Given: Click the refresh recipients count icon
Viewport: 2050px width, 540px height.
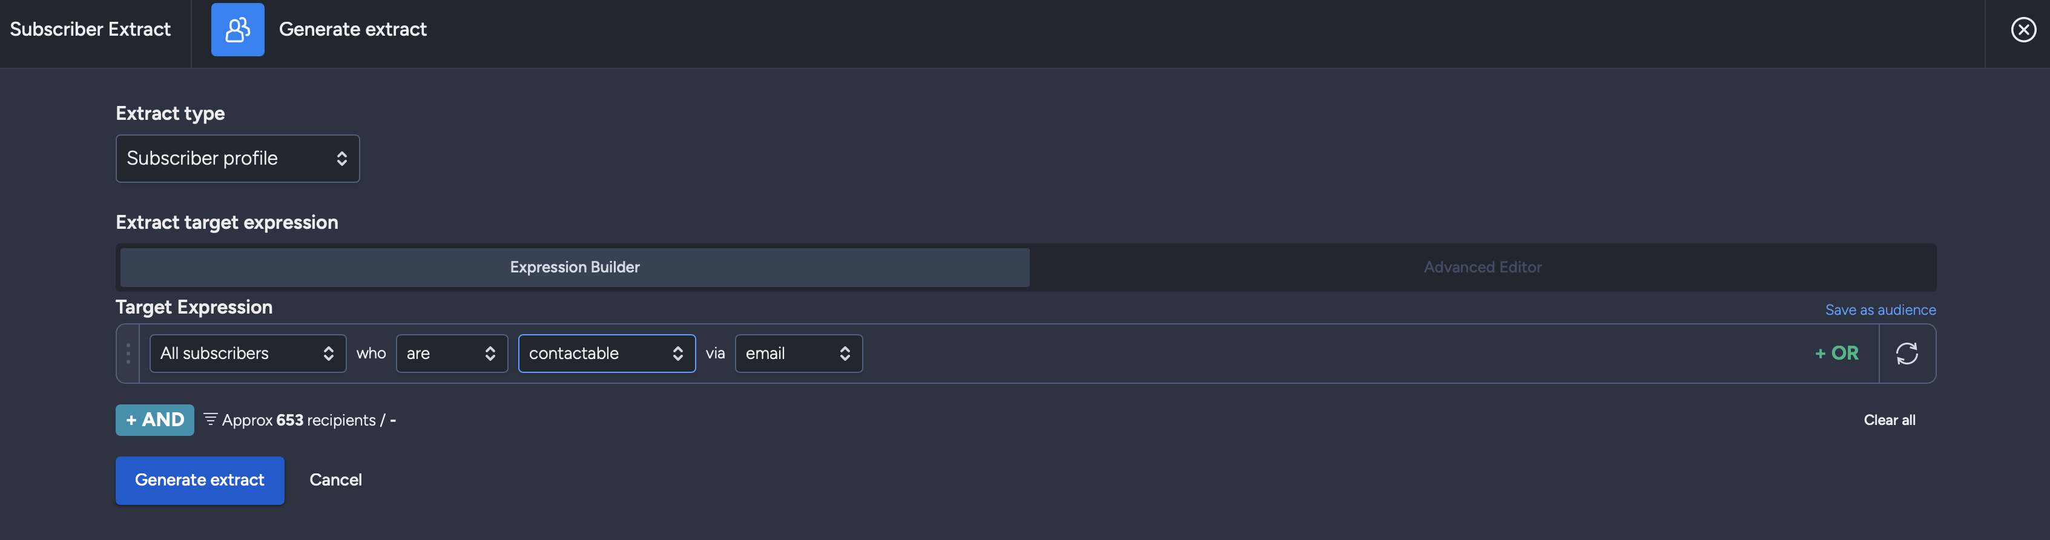Looking at the screenshot, I should pos(1906,353).
